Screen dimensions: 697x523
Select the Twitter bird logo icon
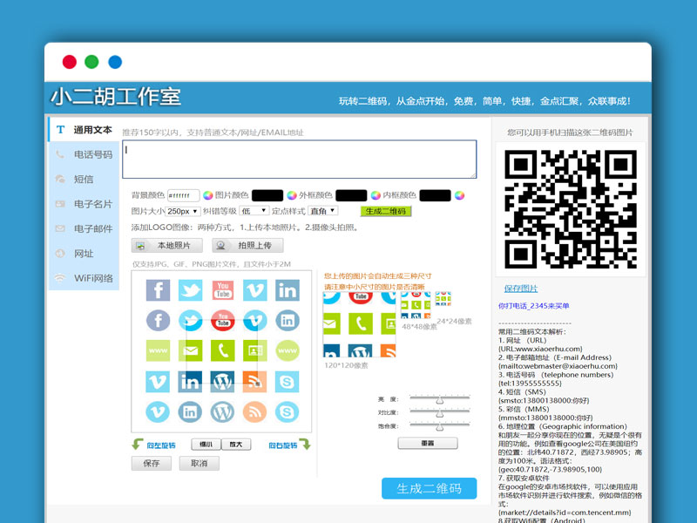(191, 289)
